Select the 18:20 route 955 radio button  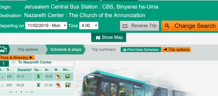(x=2, y=86)
